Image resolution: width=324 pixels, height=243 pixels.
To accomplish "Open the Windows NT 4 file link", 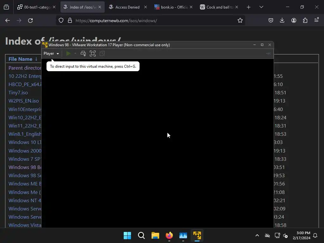I will coord(25,200).
